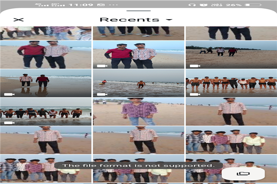Tap the 'file format is not supported' toast

(138, 165)
